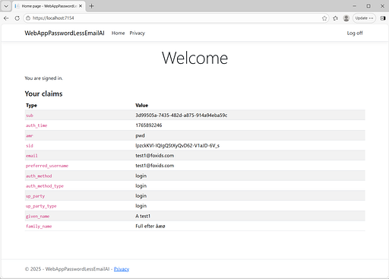Reload the page with the refresh icon
The height and width of the screenshot is (279, 389).
point(17,18)
